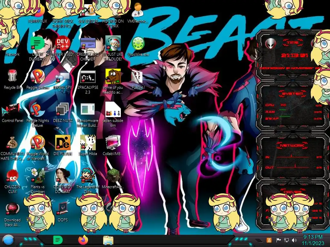Click the Java tray icon

tap(269, 240)
